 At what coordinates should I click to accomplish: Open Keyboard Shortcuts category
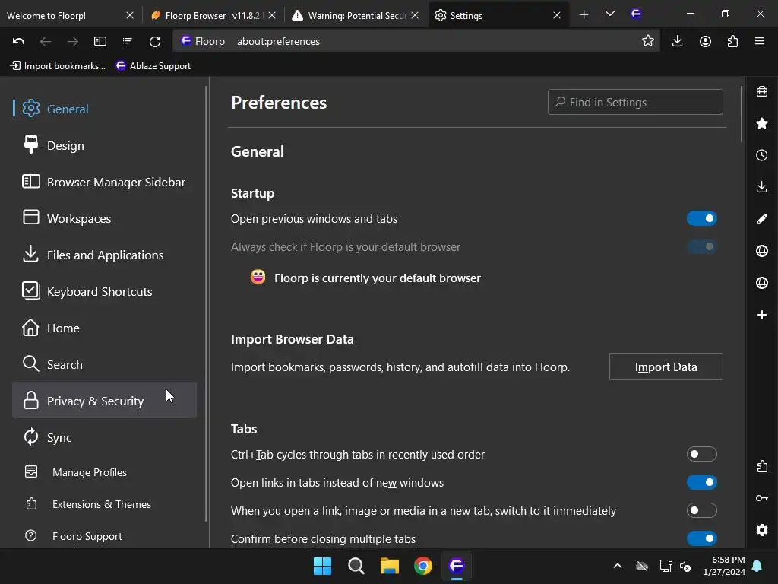pos(104,291)
